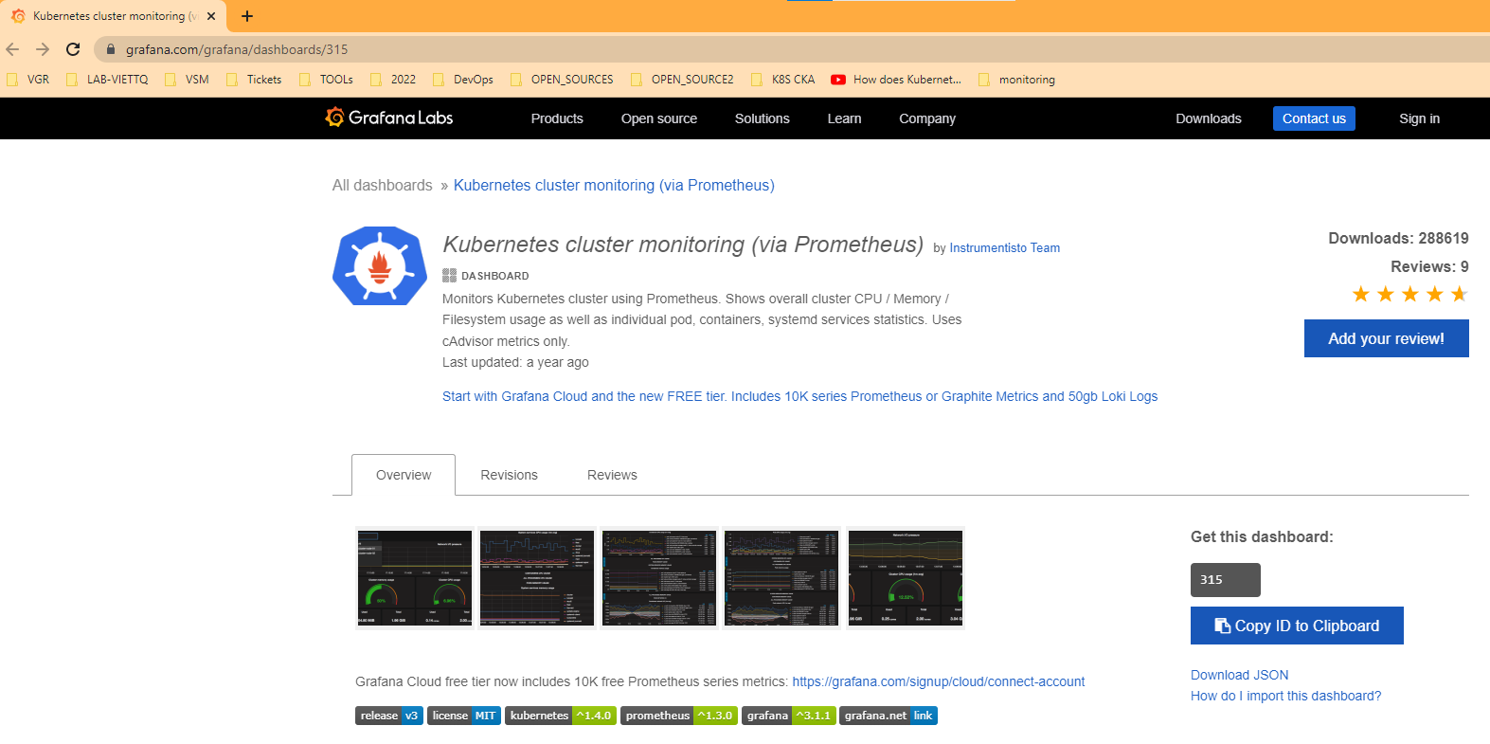
Task: Close the Kubernetes cluster monitoring tab
Action: point(210,16)
